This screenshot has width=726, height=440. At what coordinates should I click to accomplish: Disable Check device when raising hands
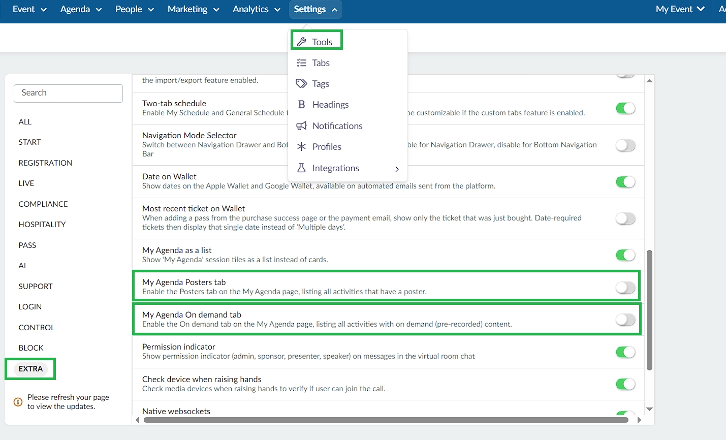click(625, 384)
